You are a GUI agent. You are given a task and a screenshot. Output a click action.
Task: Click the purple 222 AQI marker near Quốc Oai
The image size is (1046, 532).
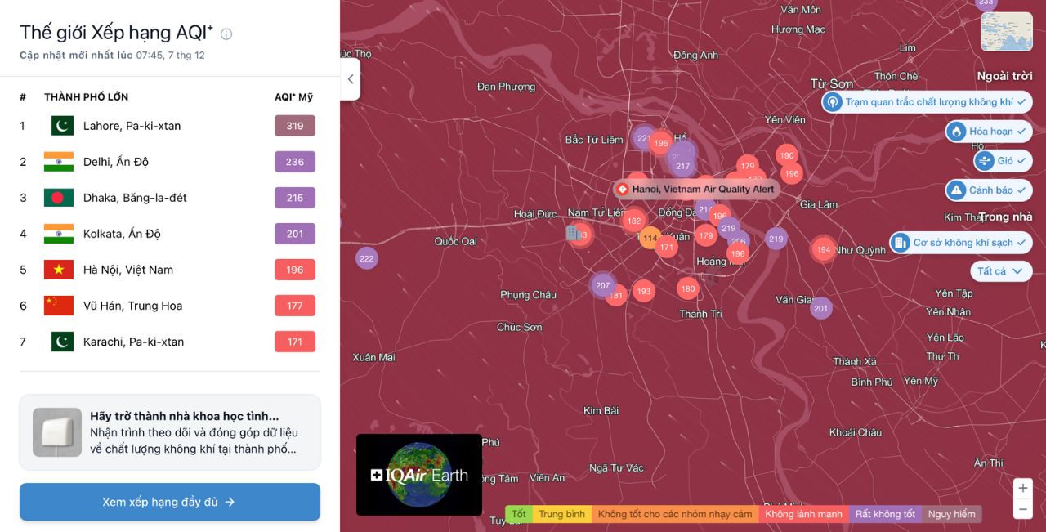coord(367,258)
